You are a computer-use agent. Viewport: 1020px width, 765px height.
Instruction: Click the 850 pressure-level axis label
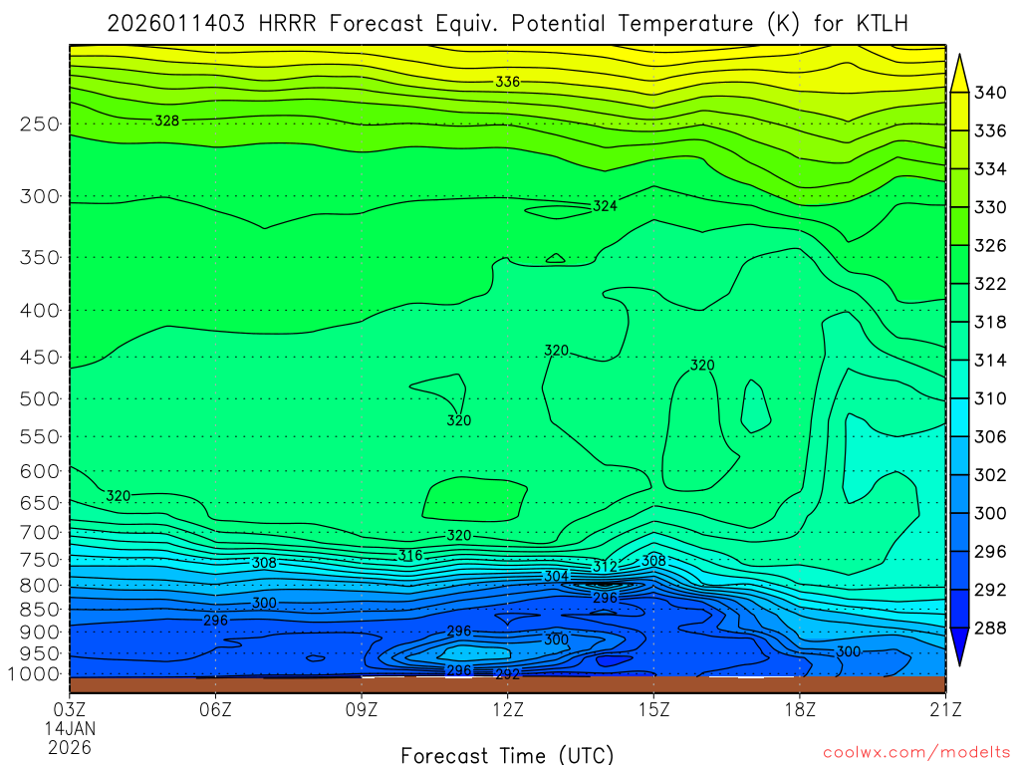click(39, 610)
